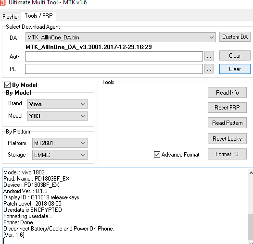Click the Ultimate Multi Tool app icon
Image resolution: width=253 pixels, height=244 pixels.
(x=2, y=2)
